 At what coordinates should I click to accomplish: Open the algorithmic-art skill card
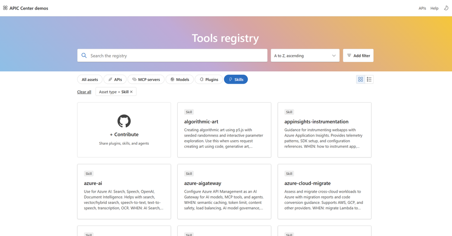click(x=224, y=130)
